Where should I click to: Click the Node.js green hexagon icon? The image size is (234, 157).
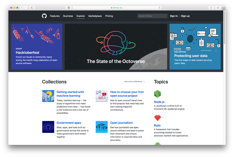pyautogui.click(x=157, y=94)
